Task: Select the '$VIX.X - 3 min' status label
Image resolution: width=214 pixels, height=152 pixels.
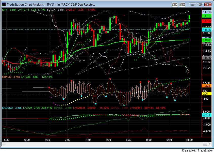Action: [55, 10]
